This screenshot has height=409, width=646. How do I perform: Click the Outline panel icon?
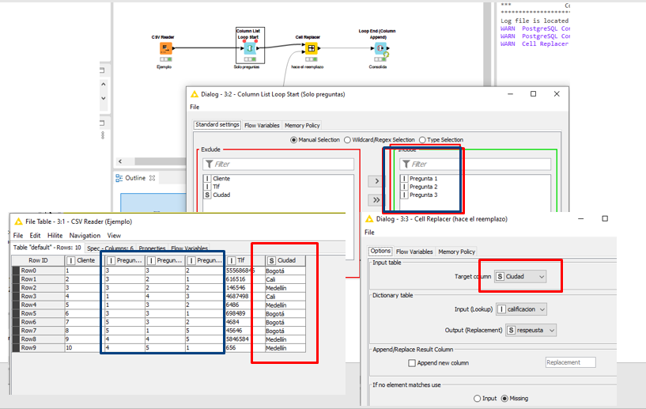pos(119,178)
